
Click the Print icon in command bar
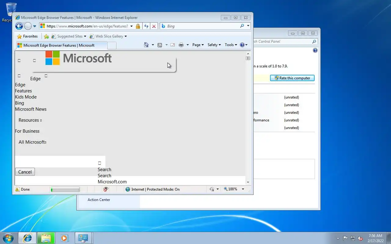click(181, 45)
